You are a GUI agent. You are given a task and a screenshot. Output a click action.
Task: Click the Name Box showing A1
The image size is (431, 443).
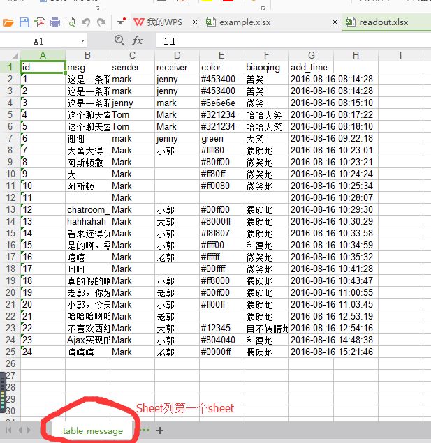click(x=40, y=41)
